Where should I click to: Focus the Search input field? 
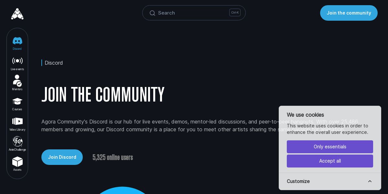[194, 13]
